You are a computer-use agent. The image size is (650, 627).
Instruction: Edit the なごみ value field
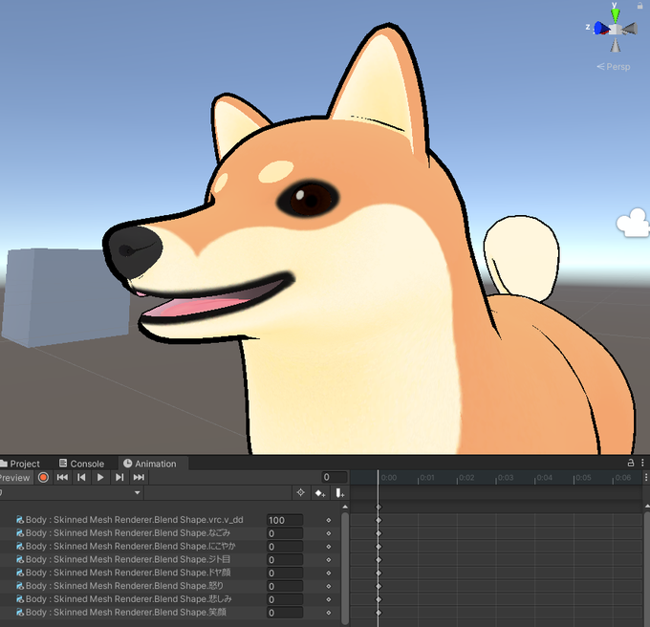[x=285, y=533]
